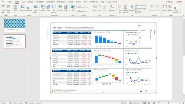Click Accessibility: Investigate in status bar
This screenshot has height=104, width=185.
(x=33, y=103)
